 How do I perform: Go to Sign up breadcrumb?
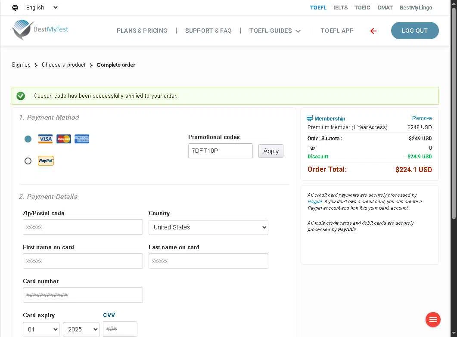click(x=21, y=65)
